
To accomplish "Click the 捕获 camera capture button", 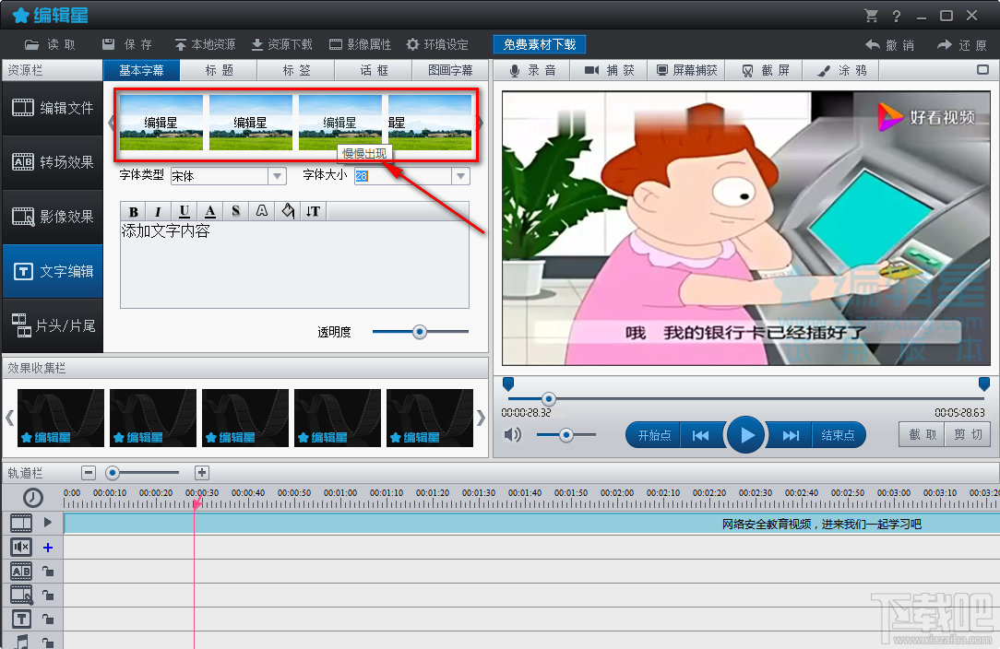I will tap(610, 70).
